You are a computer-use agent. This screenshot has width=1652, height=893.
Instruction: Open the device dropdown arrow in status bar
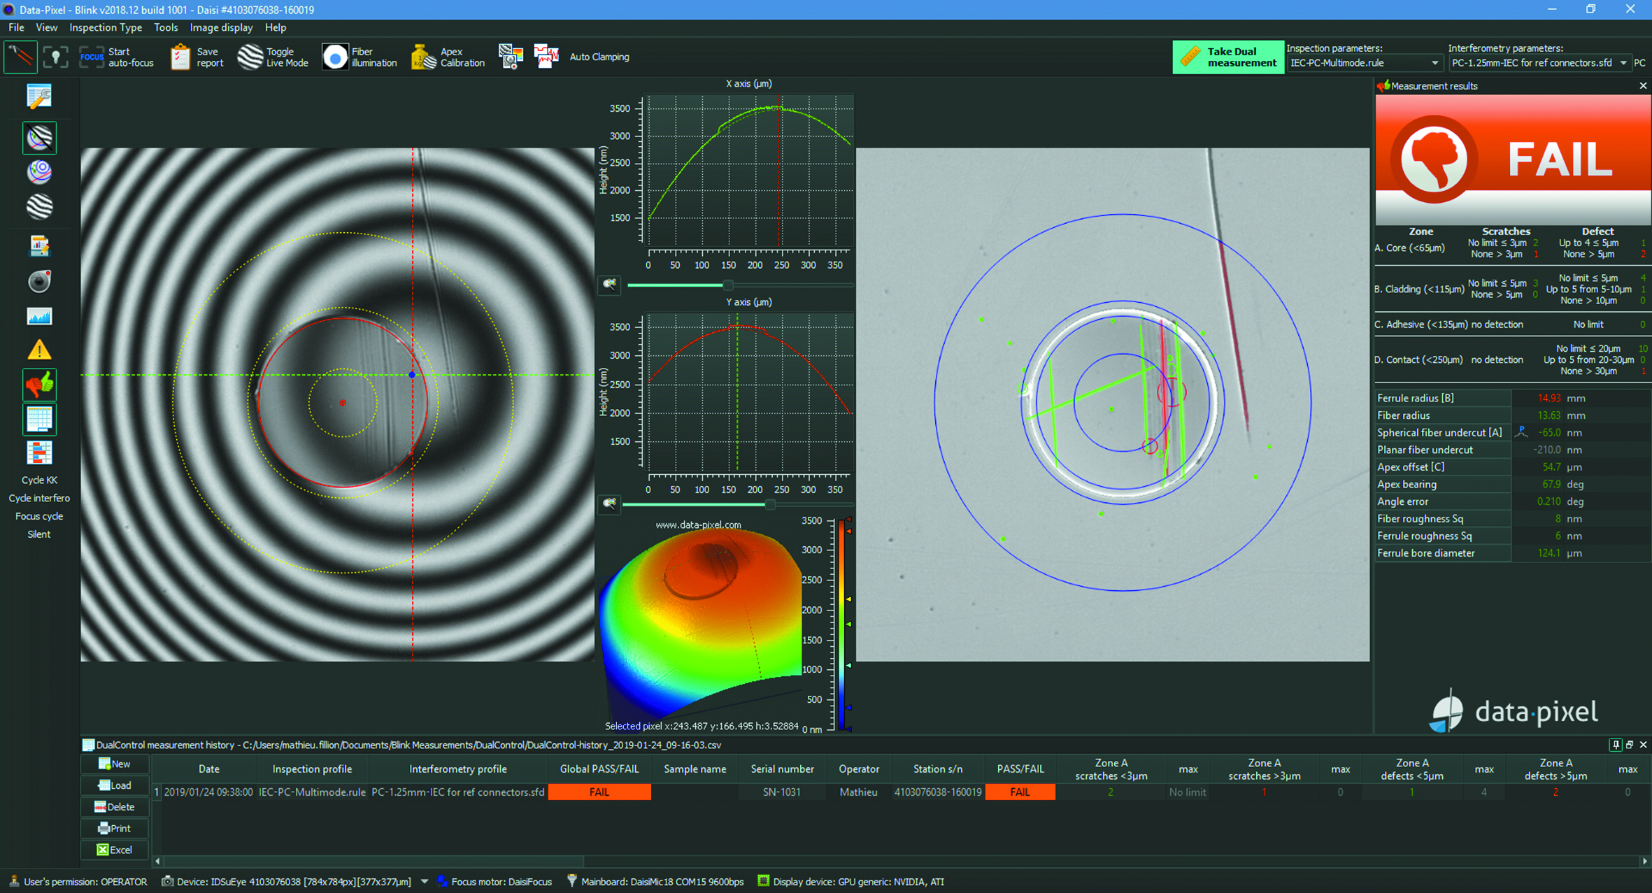point(425,882)
